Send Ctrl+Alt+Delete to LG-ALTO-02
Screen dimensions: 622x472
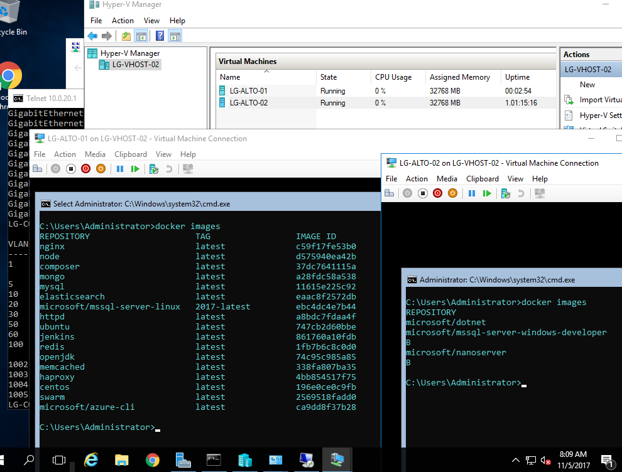coord(389,193)
